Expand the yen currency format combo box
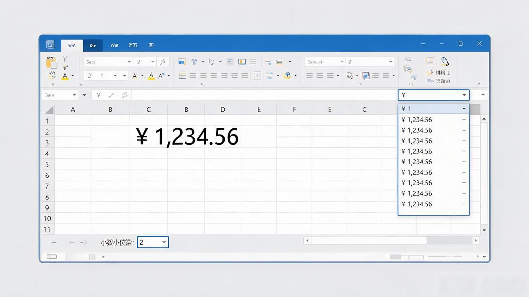 point(464,95)
